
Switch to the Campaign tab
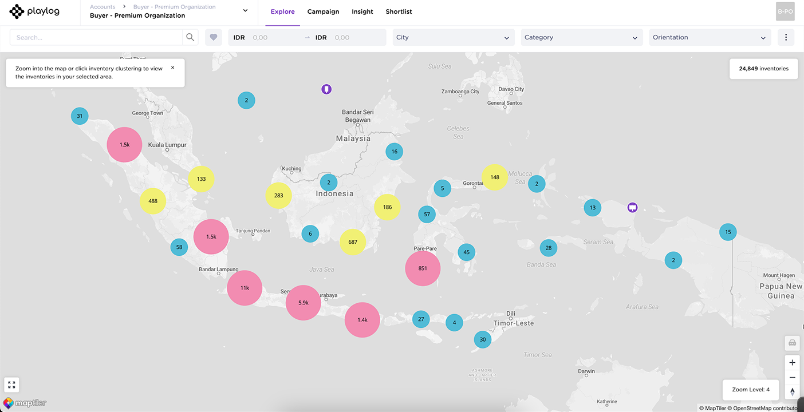pos(323,11)
